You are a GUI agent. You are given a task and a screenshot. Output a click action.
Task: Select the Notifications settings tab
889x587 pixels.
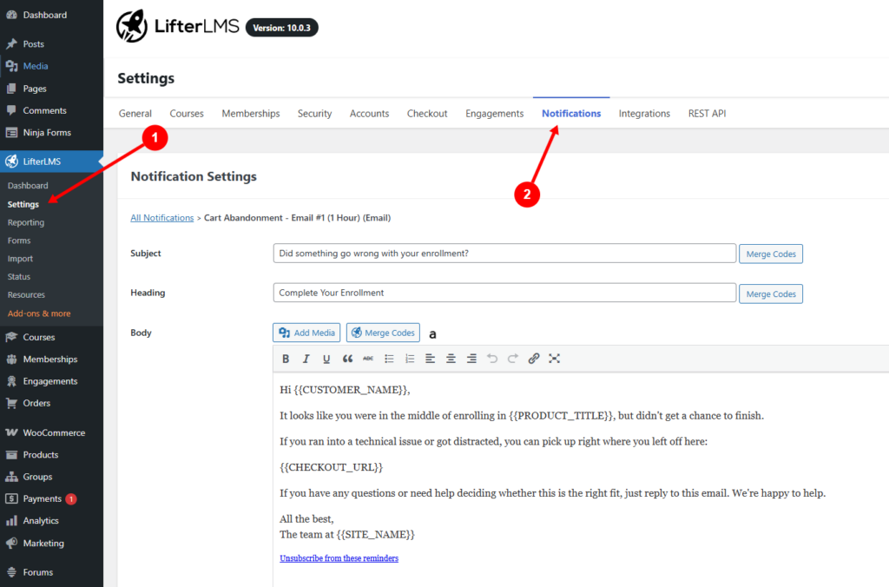click(x=571, y=114)
